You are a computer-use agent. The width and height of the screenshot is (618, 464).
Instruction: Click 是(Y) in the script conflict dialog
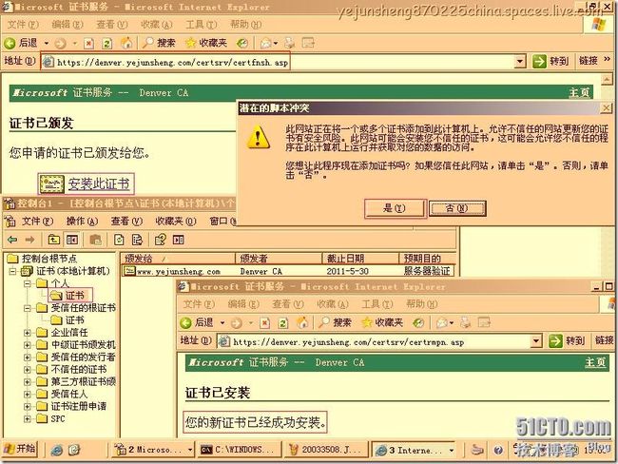click(395, 208)
